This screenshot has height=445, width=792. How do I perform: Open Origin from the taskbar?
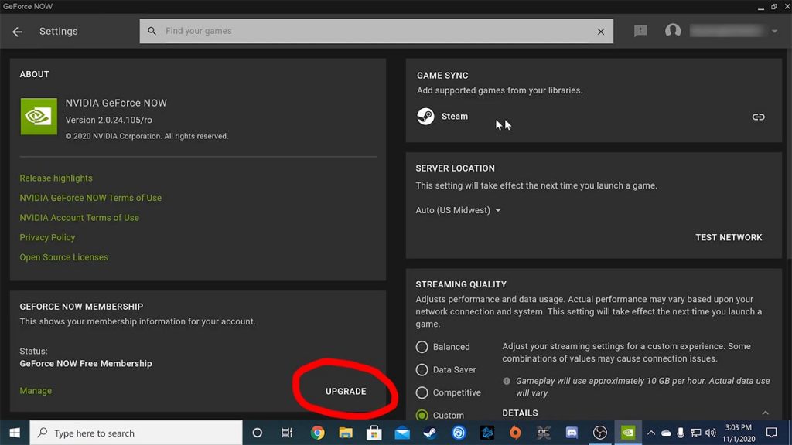click(x=515, y=433)
